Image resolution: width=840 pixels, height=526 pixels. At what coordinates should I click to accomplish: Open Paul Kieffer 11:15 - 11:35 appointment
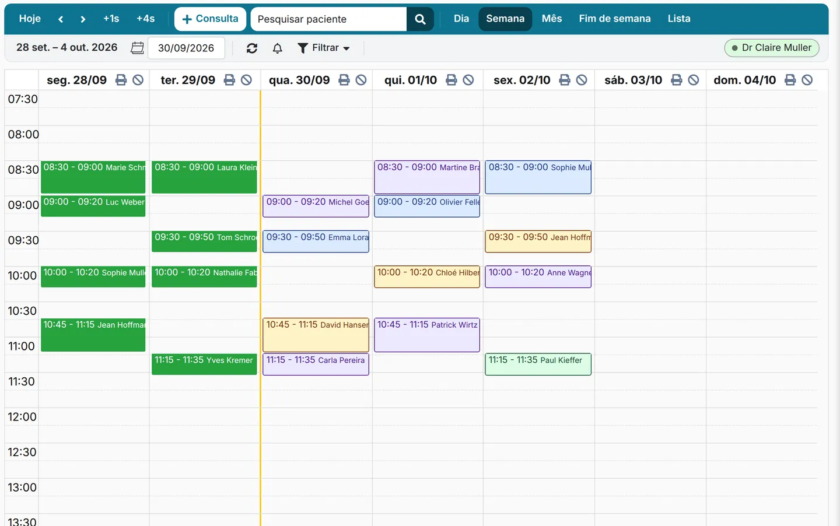[538, 364]
